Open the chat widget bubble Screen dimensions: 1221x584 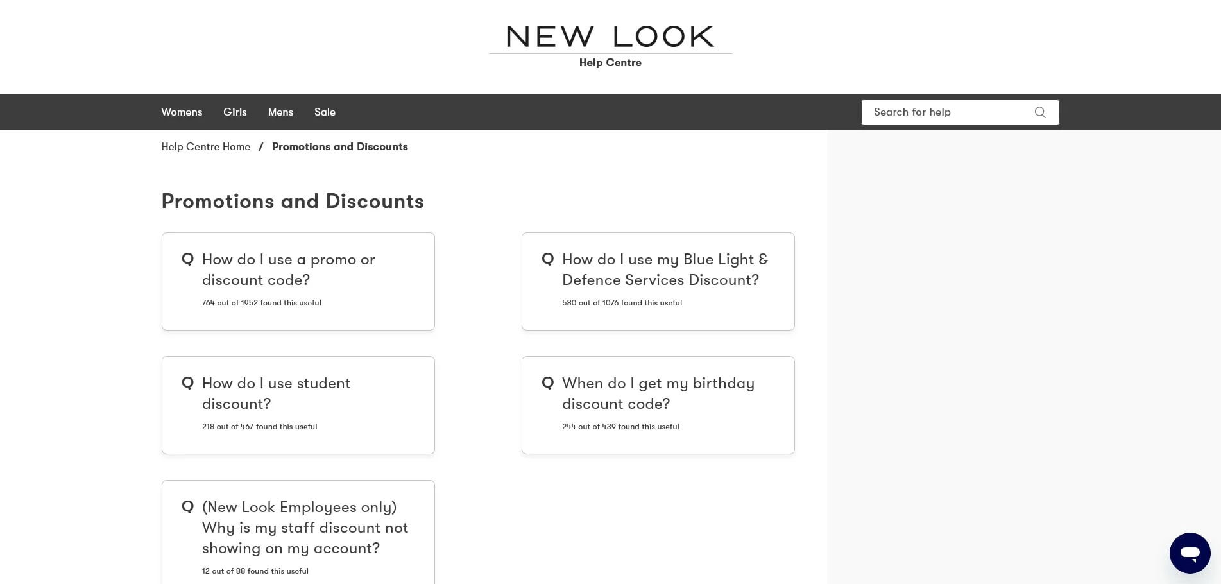pyautogui.click(x=1190, y=553)
